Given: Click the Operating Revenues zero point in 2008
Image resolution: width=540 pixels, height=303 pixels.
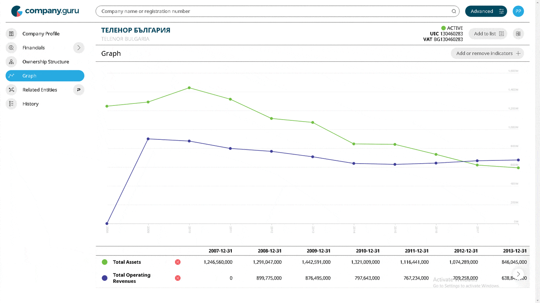Looking at the screenshot, I should pyautogui.click(x=107, y=223).
